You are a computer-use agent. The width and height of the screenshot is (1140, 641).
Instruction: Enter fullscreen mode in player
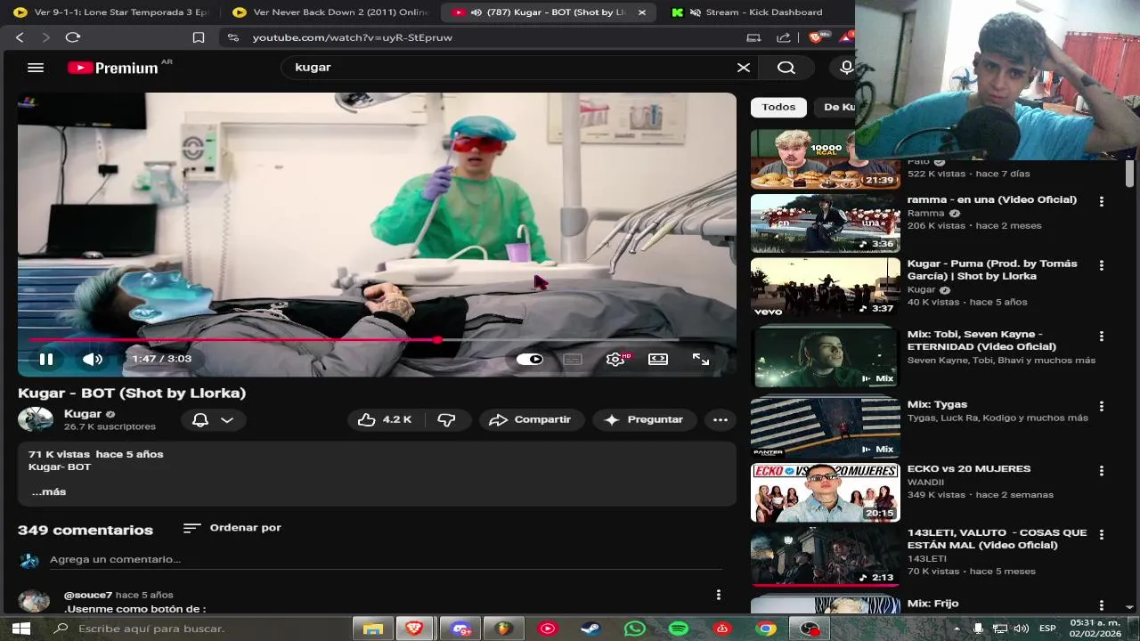click(x=701, y=359)
